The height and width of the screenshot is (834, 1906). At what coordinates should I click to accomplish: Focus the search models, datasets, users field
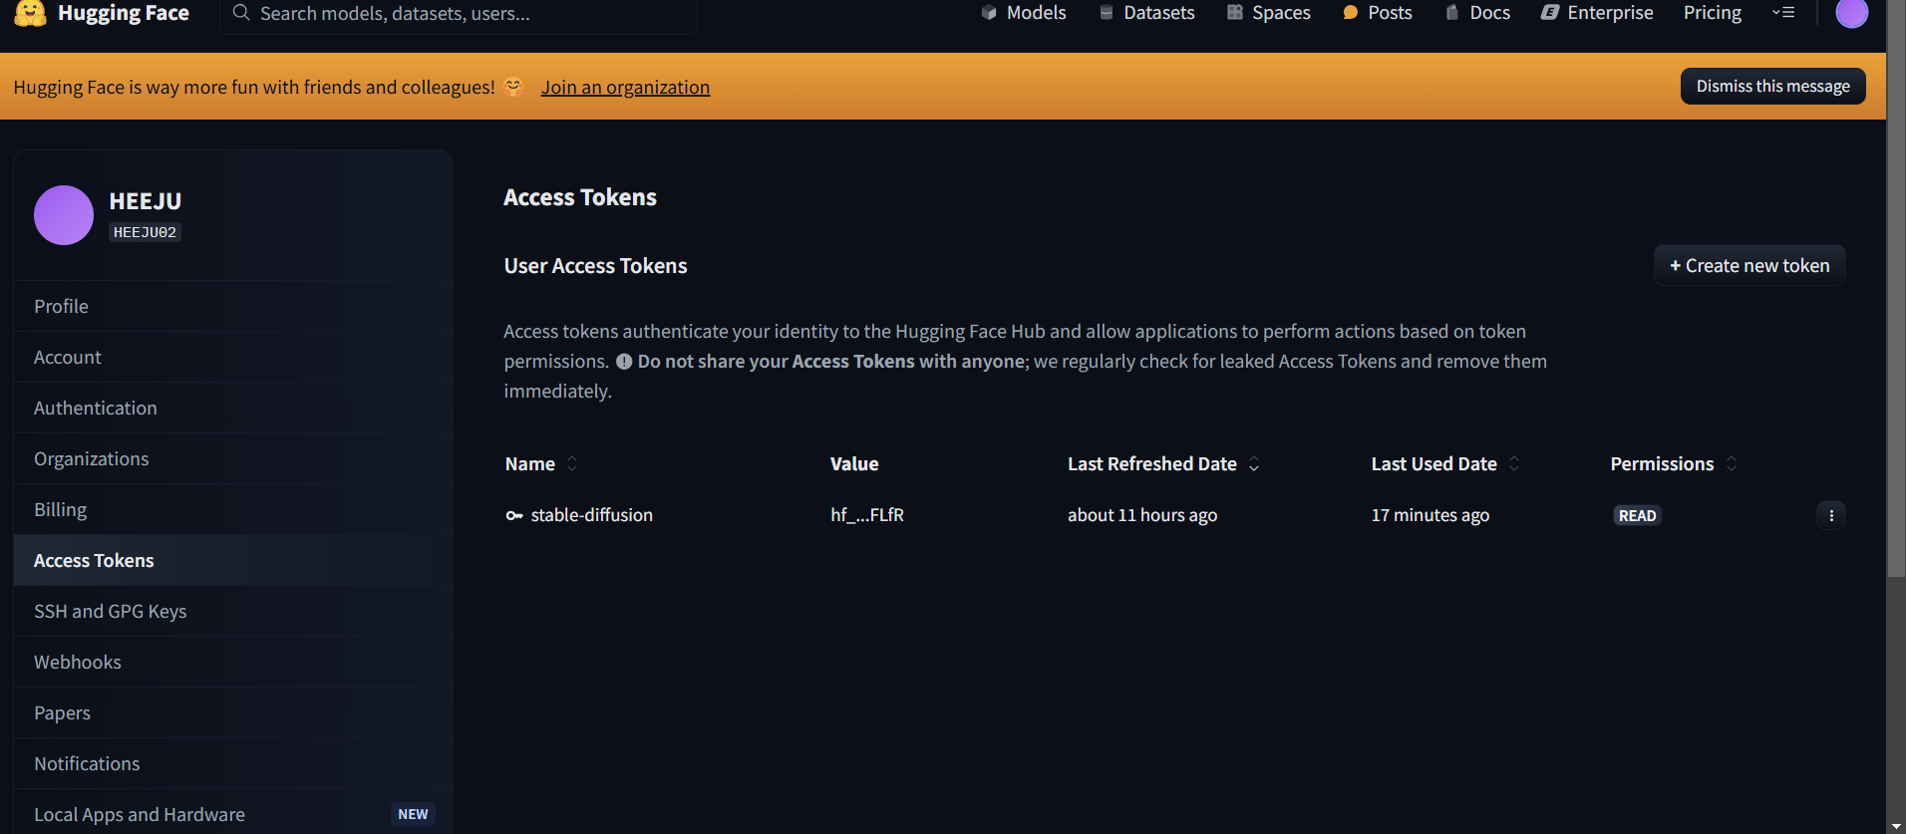point(459,14)
